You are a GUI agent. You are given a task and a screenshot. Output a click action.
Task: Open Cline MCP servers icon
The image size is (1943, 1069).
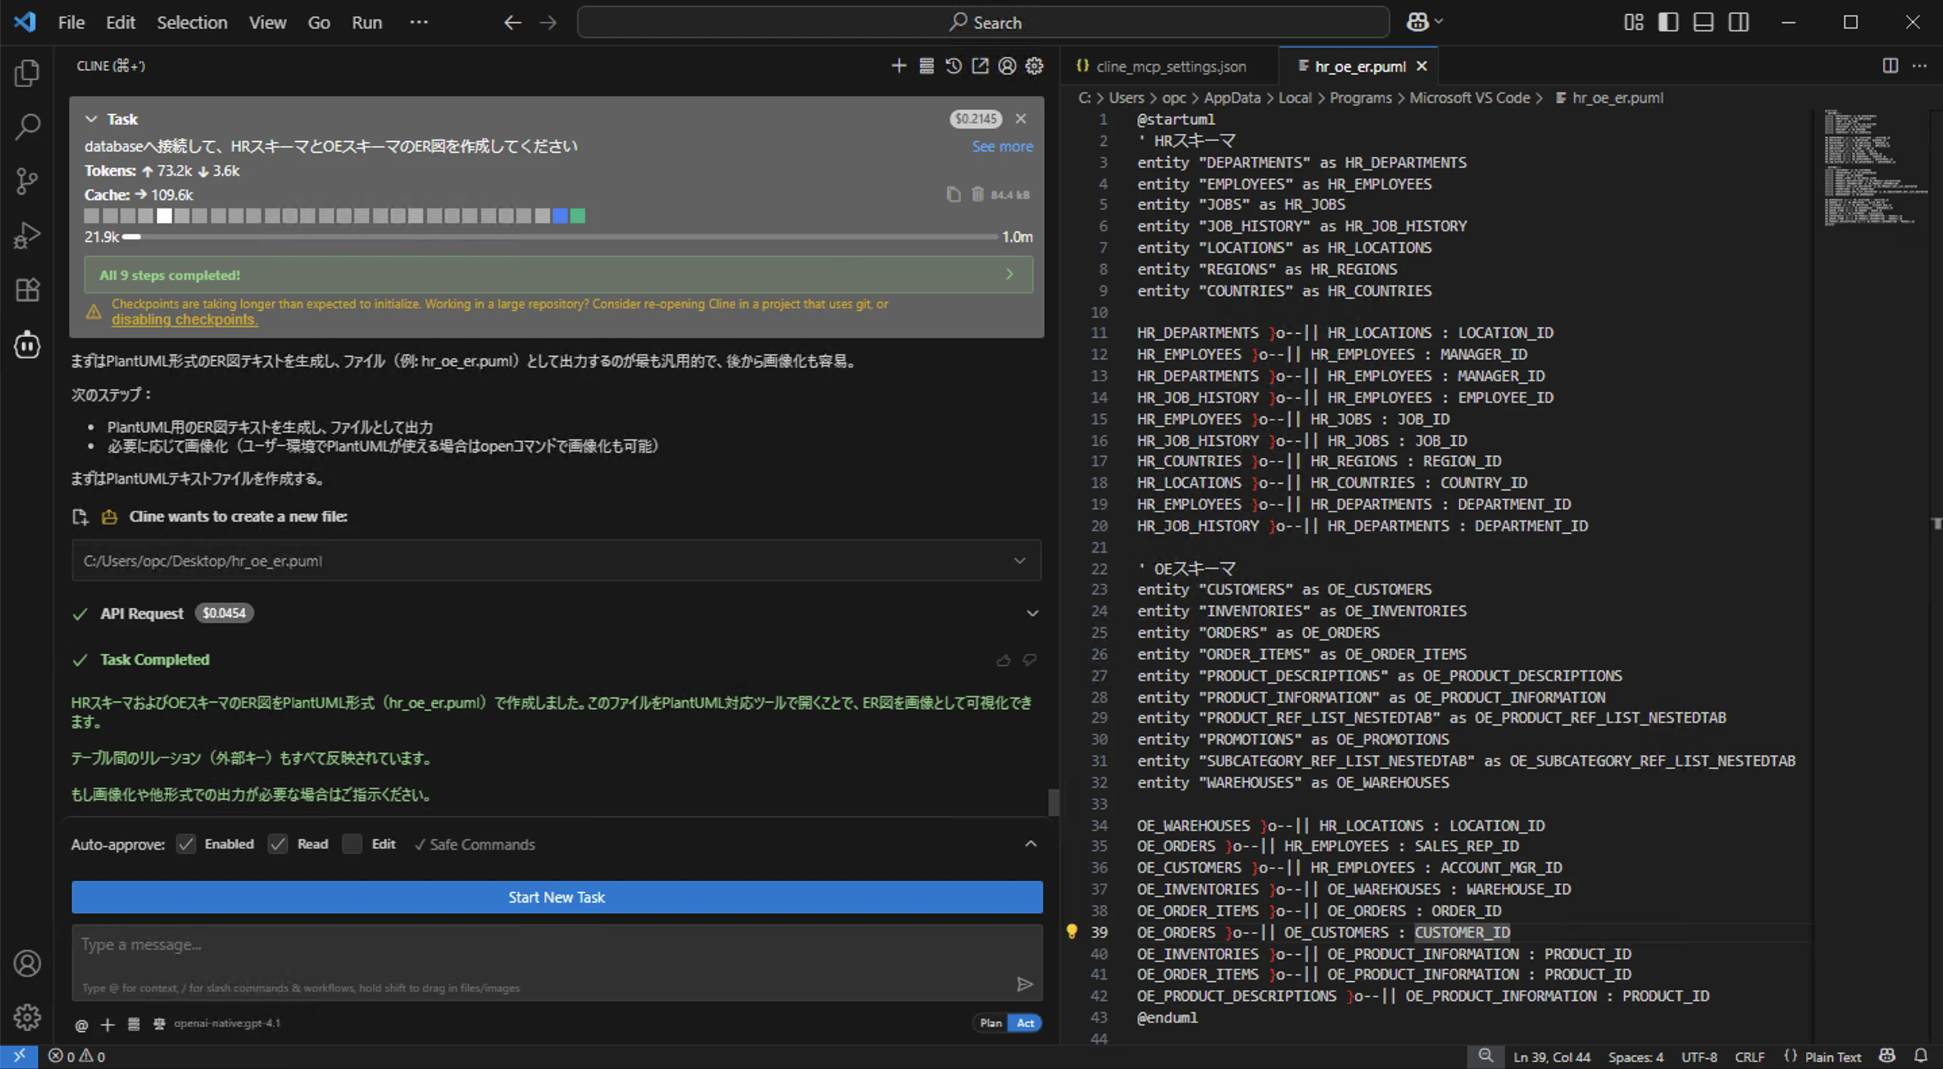(x=926, y=66)
